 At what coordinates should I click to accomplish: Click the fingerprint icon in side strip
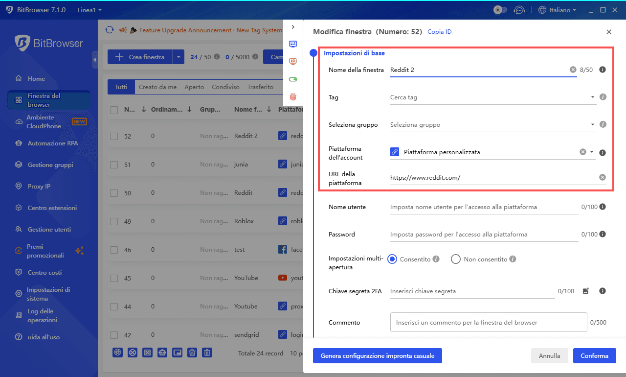[293, 97]
